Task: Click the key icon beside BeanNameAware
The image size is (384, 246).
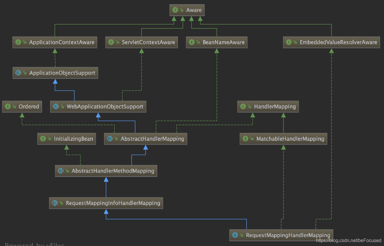Action: pos(198,42)
